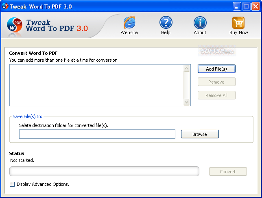This screenshot has width=262, height=198.
Task: Open the About info icon
Action: pyautogui.click(x=200, y=23)
